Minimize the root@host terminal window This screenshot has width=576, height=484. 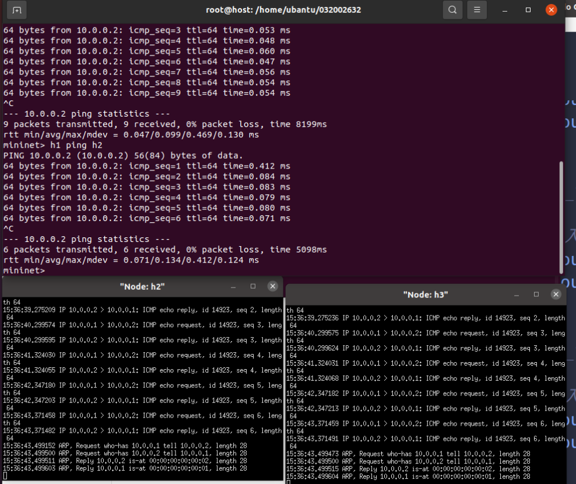click(x=505, y=10)
